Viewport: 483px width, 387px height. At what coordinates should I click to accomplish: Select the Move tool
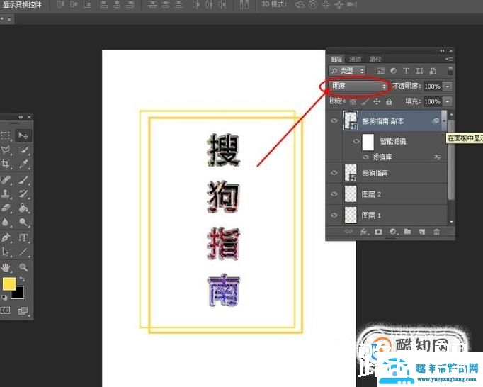pyautogui.click(x=23, y=135)
